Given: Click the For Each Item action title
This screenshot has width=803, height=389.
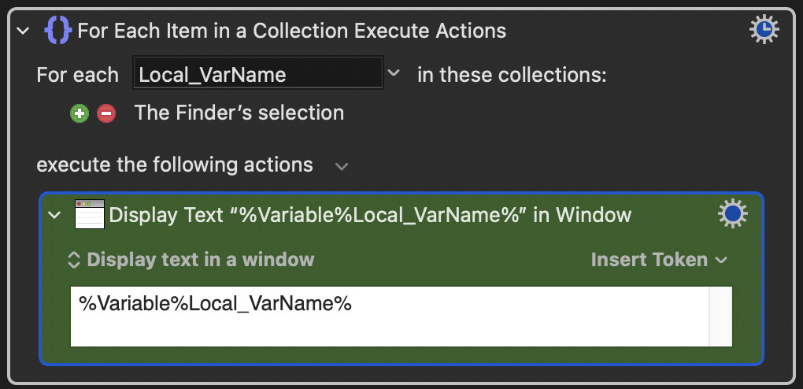Looking at the screenshot, I should pyautogui.click(x=292, y=31).
